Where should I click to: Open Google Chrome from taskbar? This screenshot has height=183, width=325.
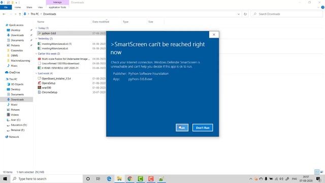click(x=130, y=178)
